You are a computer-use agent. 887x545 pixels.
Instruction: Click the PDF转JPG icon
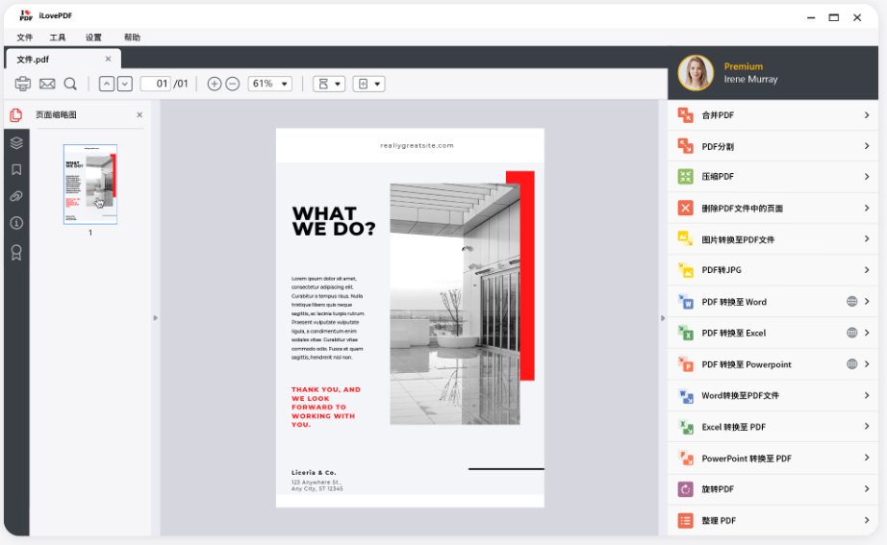pyautogui.click(x=686, y=270)
